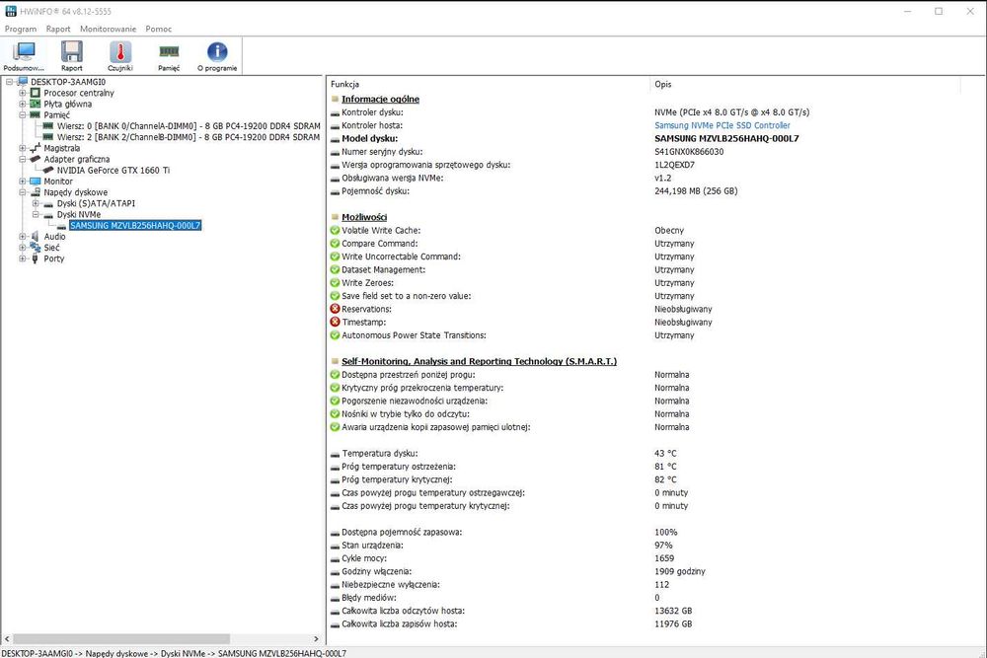Expand the Audio tree node
Image resolution: width=987 pixels, height=658 pixels.
pyautogui.click(x=23, y=237)
